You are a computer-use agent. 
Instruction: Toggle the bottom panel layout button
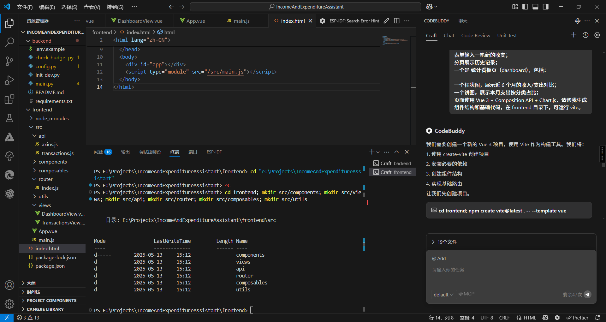535,7
